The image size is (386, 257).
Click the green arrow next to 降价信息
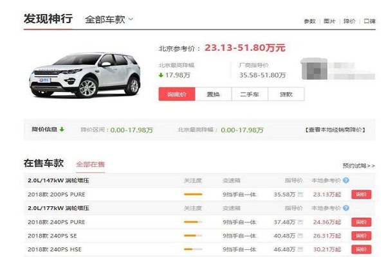tap(62, 129)
